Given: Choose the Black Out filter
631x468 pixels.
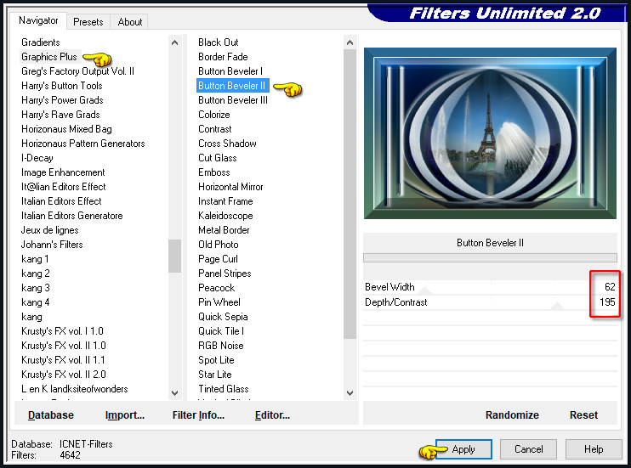Looking at the screenshot, I should click(x=218, y=42).
